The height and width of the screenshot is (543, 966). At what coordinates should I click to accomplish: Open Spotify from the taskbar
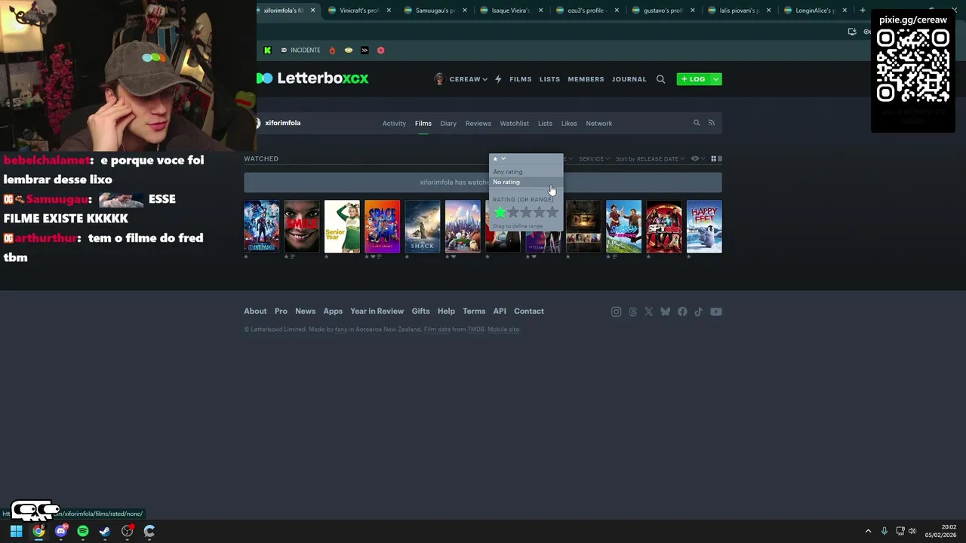pyautogui.click(x=83, y=531)
